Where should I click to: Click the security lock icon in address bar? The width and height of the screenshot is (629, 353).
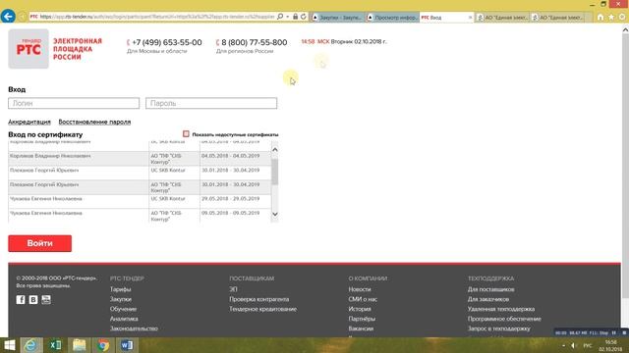tap(295, 17)
